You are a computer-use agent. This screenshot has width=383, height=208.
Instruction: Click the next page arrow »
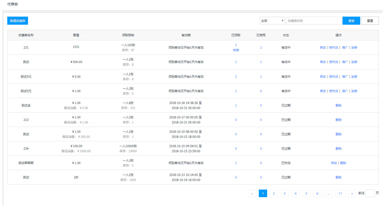pyautogui.click(x=352, y=193)
